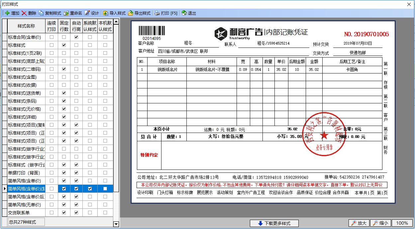The height and width of the screenshot is (229, 415).
Task: Click the barcode 02014095 in preview
Action: pyautogui.click(x=151, y=33)
